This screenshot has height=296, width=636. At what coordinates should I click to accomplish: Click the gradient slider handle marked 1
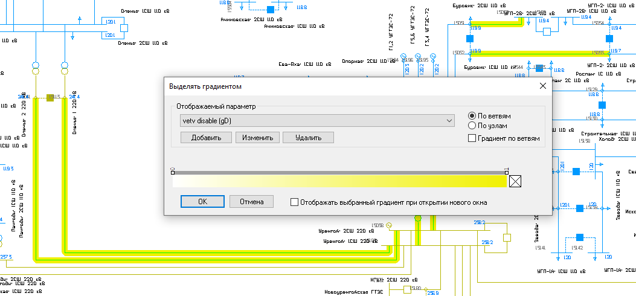[506, 172]
